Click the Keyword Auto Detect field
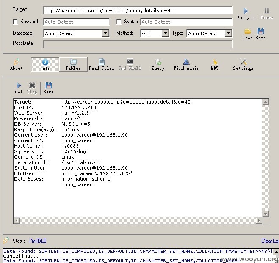Viewport: 279px width, 263px height. (x=77, y=22)
